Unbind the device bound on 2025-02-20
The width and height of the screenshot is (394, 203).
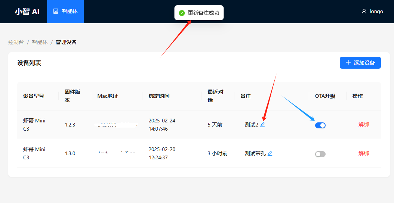(x=363, y=153)
